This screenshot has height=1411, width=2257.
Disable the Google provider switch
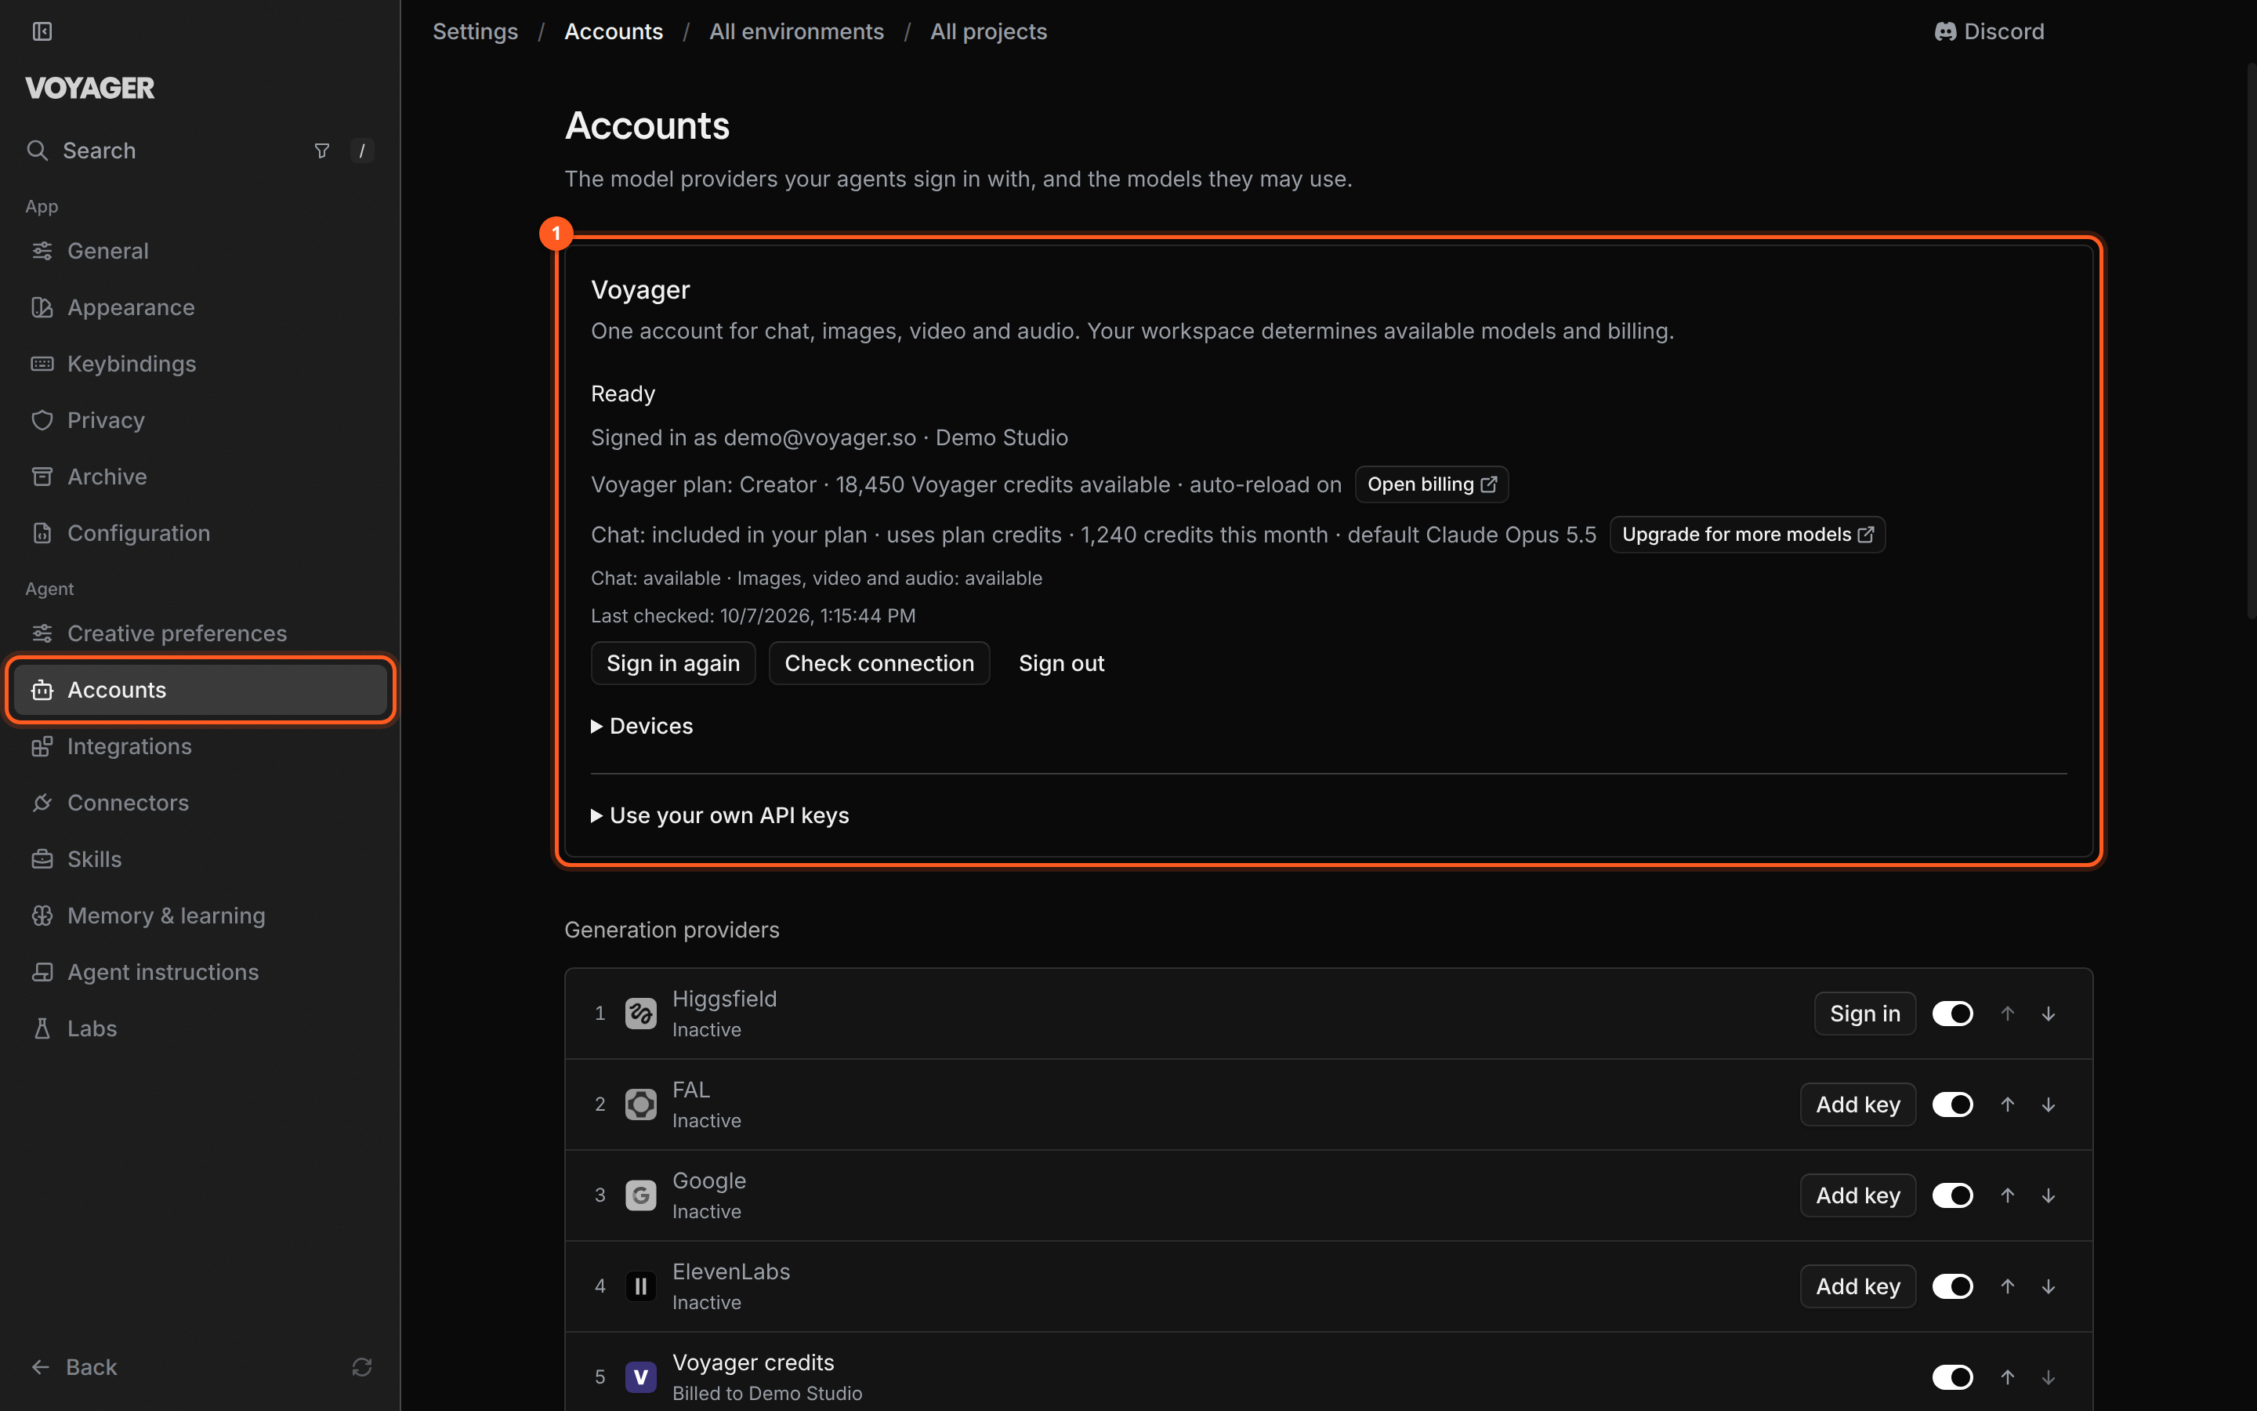point(1952,1195)
